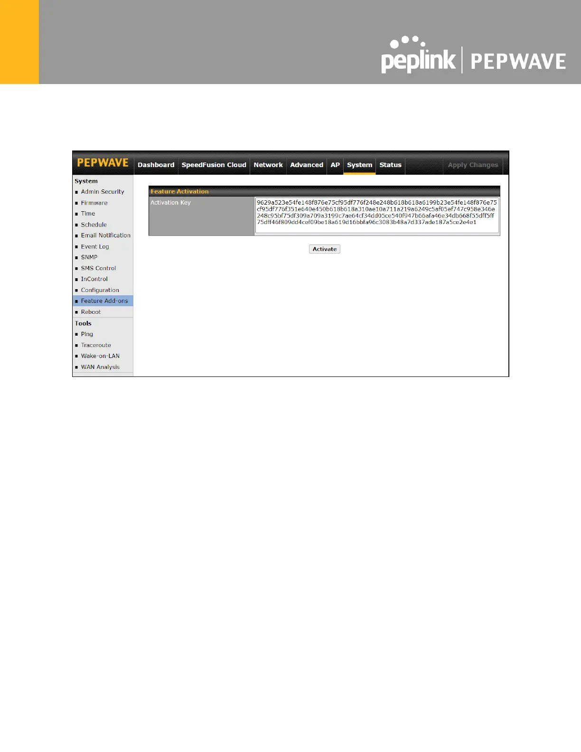
Task: Select the Advanced tab
Action: pyautogui.click(x=307, y=165)
